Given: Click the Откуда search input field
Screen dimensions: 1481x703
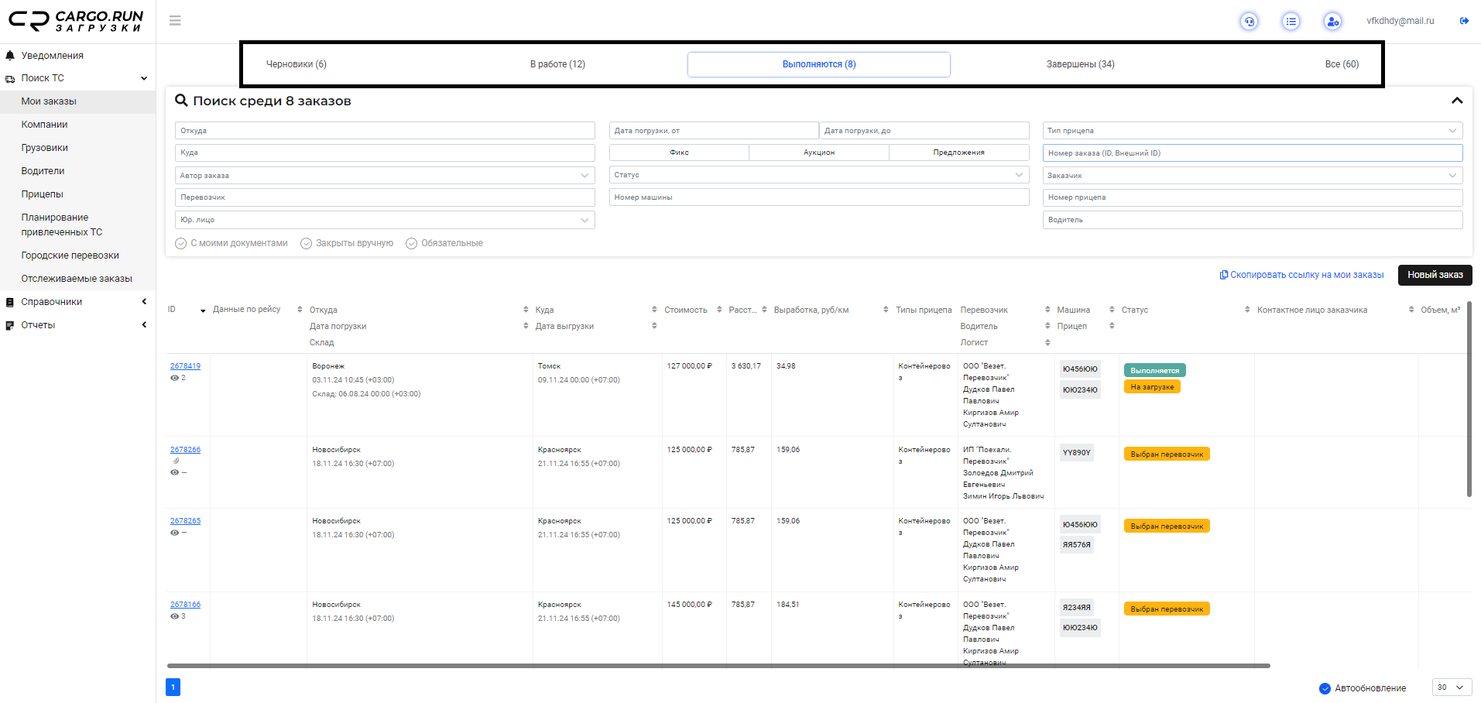Looking at the screenshot, I should pyautogui.click(x=385, y=131).
